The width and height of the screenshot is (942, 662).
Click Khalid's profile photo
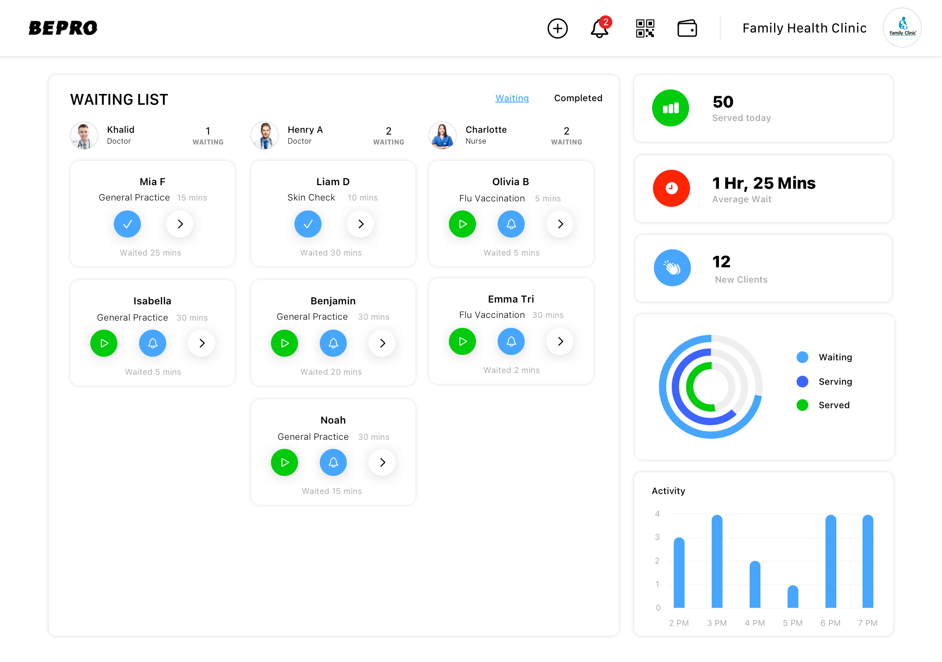[x=84, y=135]
